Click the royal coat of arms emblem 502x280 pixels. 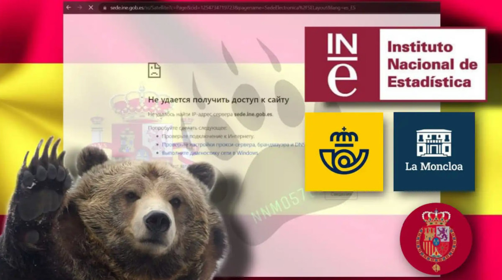tap(436, 239)
